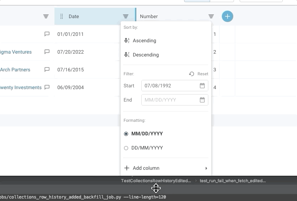This screenshot has width=297, height=201.
Task: Click the plus icon beside Add column
Action: [126, 168]
